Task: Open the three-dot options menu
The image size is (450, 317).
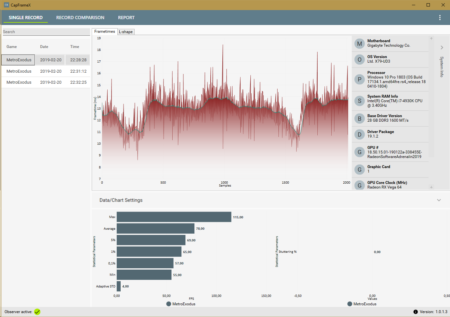Action: pos(440,18)
